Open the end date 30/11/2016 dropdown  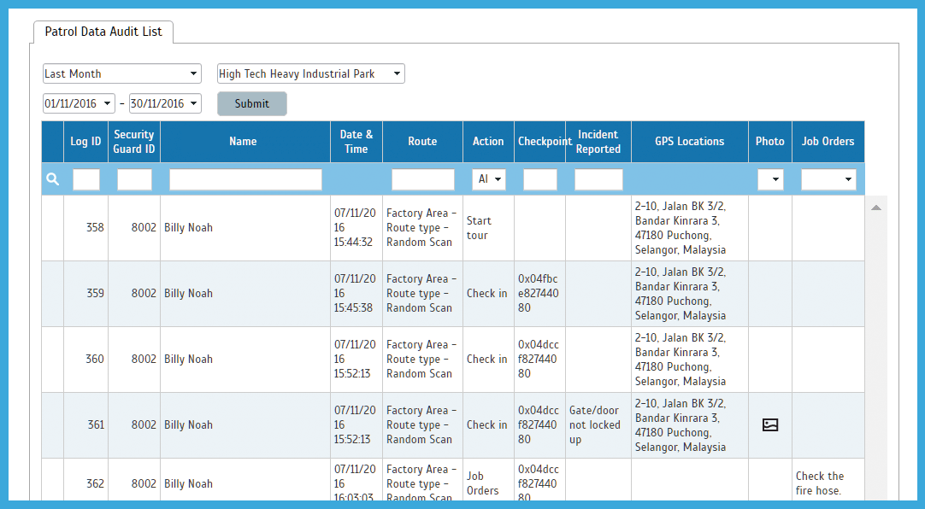tap(165, 103)
